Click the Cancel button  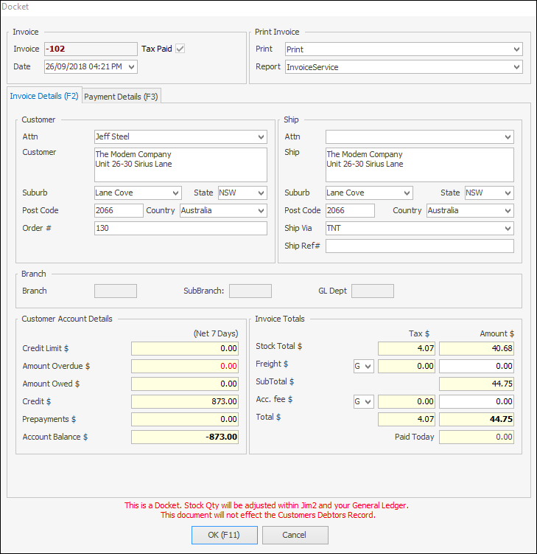tap(295, 535)
